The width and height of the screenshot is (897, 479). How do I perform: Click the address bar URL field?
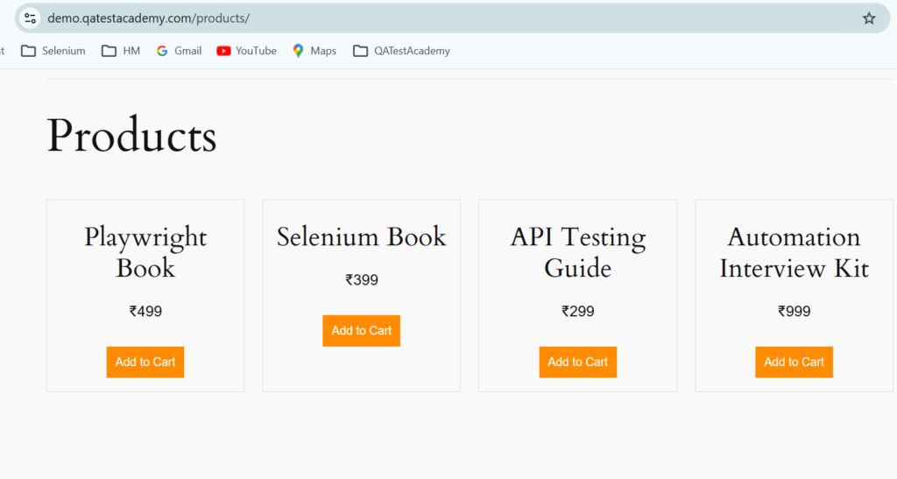click(438, 18)
